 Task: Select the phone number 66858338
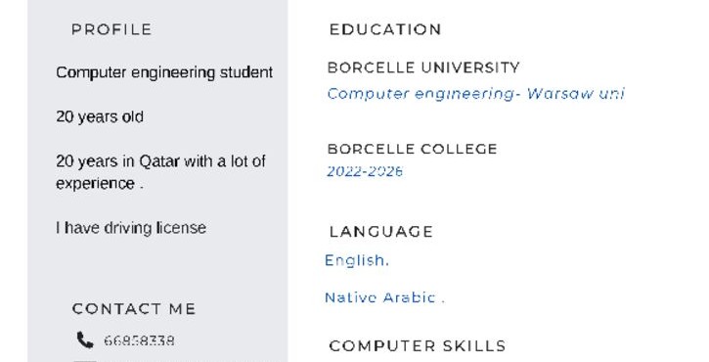pos(139,340)
